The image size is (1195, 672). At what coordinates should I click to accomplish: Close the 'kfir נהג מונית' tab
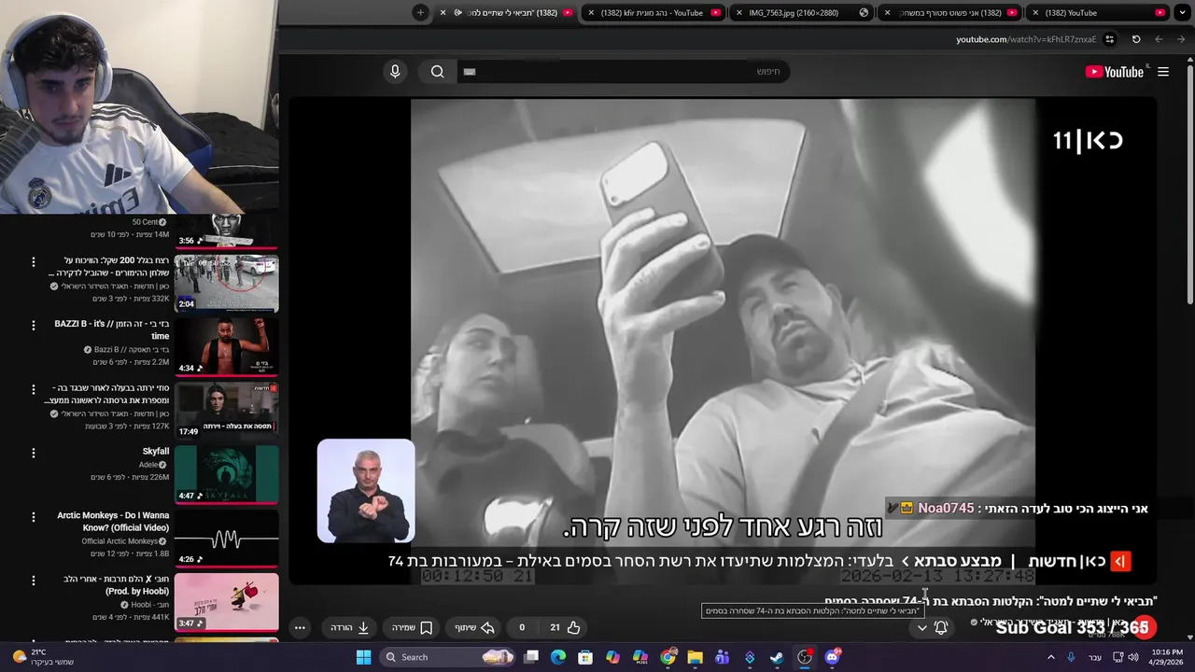(x=591, y=13)
